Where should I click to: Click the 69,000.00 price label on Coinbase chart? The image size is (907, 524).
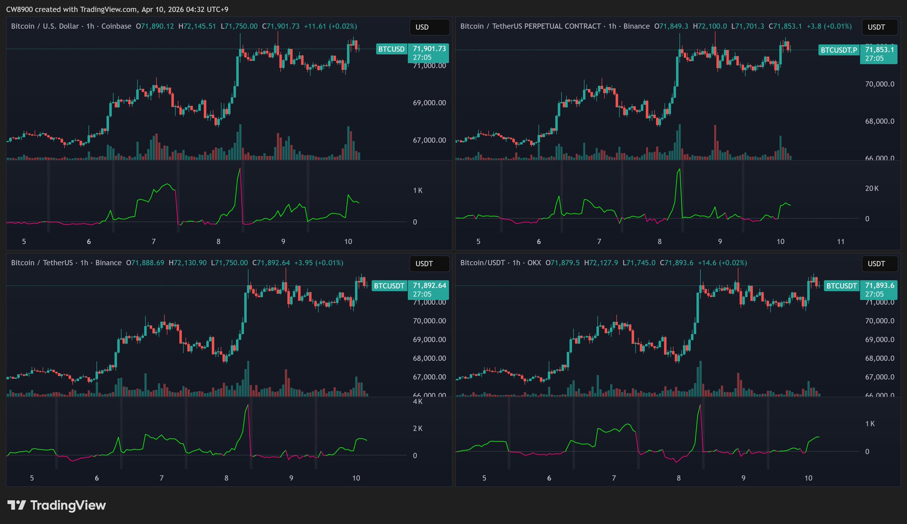(x=429, y=103)
